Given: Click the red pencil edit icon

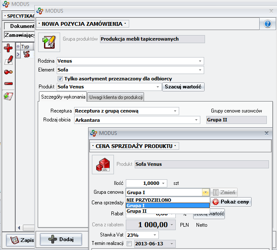Looking at the screenshot, I should [x=8, y=60].
